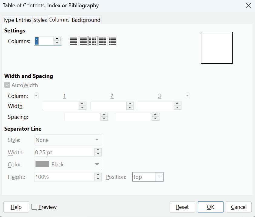
Task: Select the one-column layout preset
Action: [x=73, y=41]
